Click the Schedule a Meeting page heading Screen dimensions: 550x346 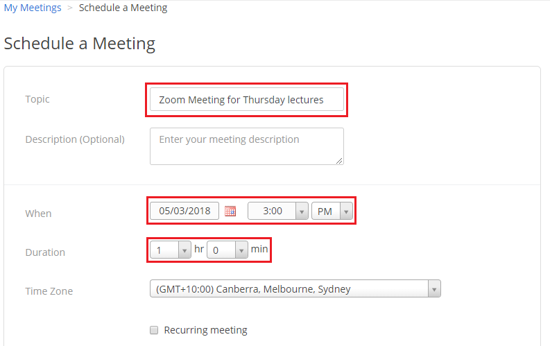pos(79,44)
